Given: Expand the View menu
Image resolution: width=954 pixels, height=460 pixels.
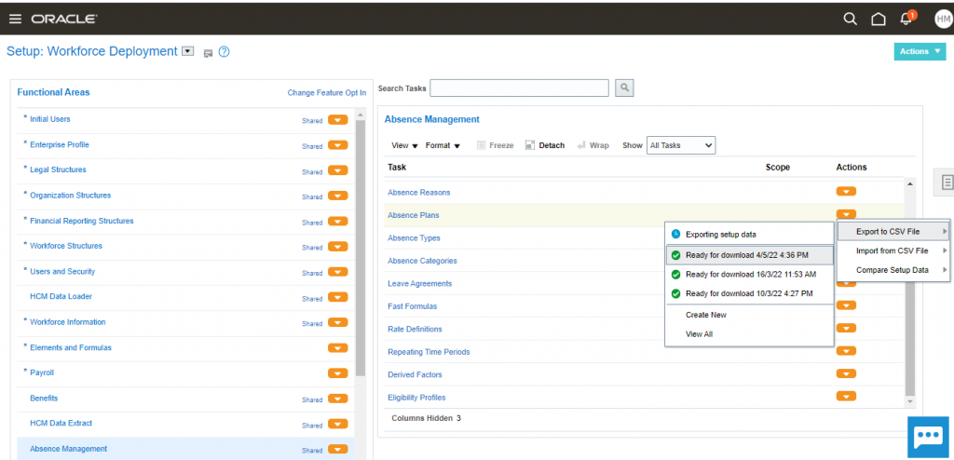Looking at the screenshot, I should [404, 145].
